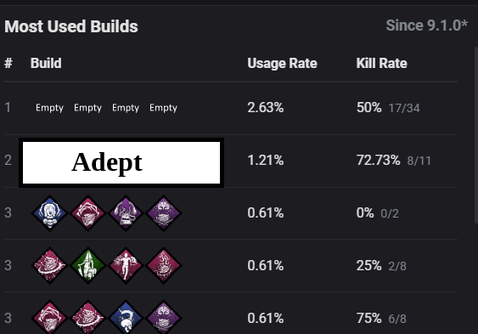The image size is (478, 334).
Task: Select the green Pyramid Head perk icon
Action: tap(87, 265)
